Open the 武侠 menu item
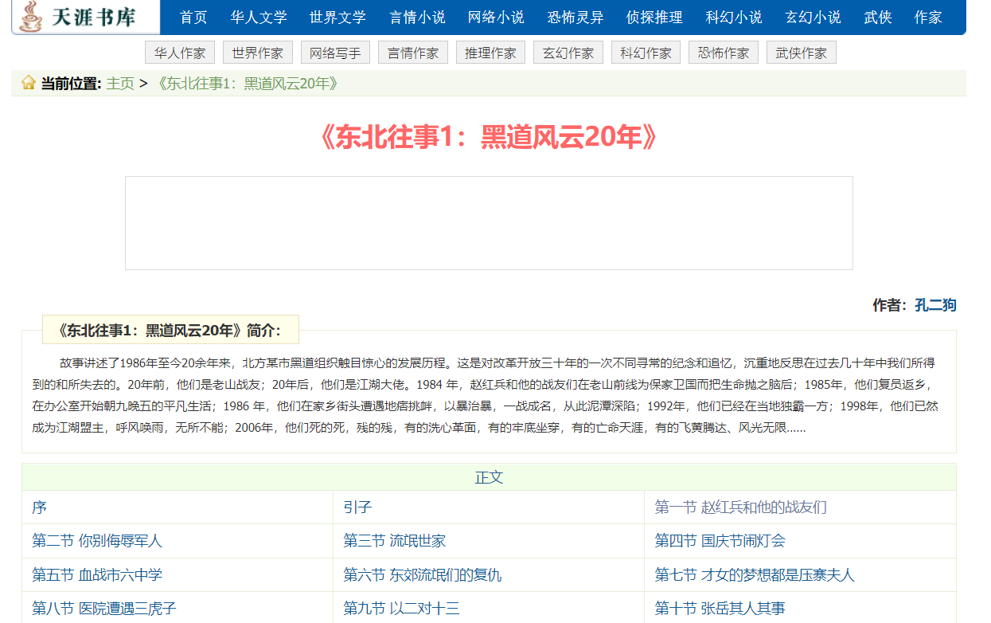This screenshot has width=991, height=623. 878,18
